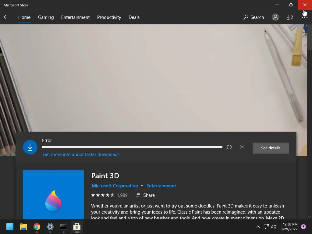Screen dimensions: 312x234
Task: Show hidden system tray icons
Action: (258, 227)
